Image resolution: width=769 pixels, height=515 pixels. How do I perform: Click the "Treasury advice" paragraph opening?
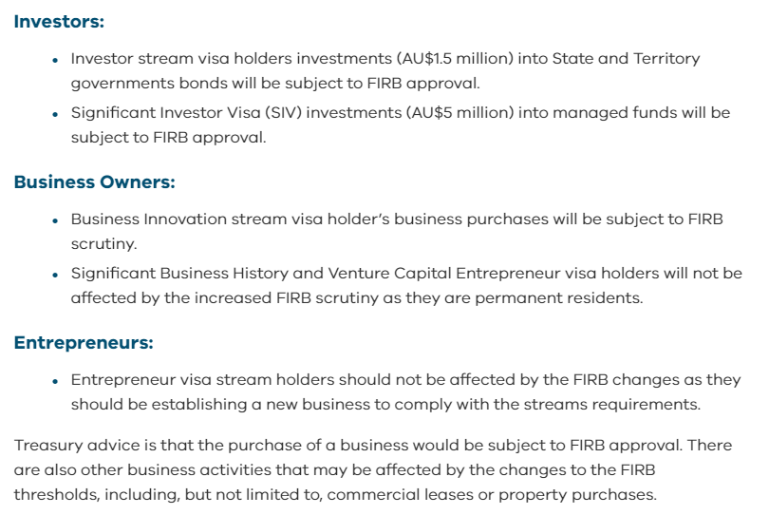pos(66,446)
